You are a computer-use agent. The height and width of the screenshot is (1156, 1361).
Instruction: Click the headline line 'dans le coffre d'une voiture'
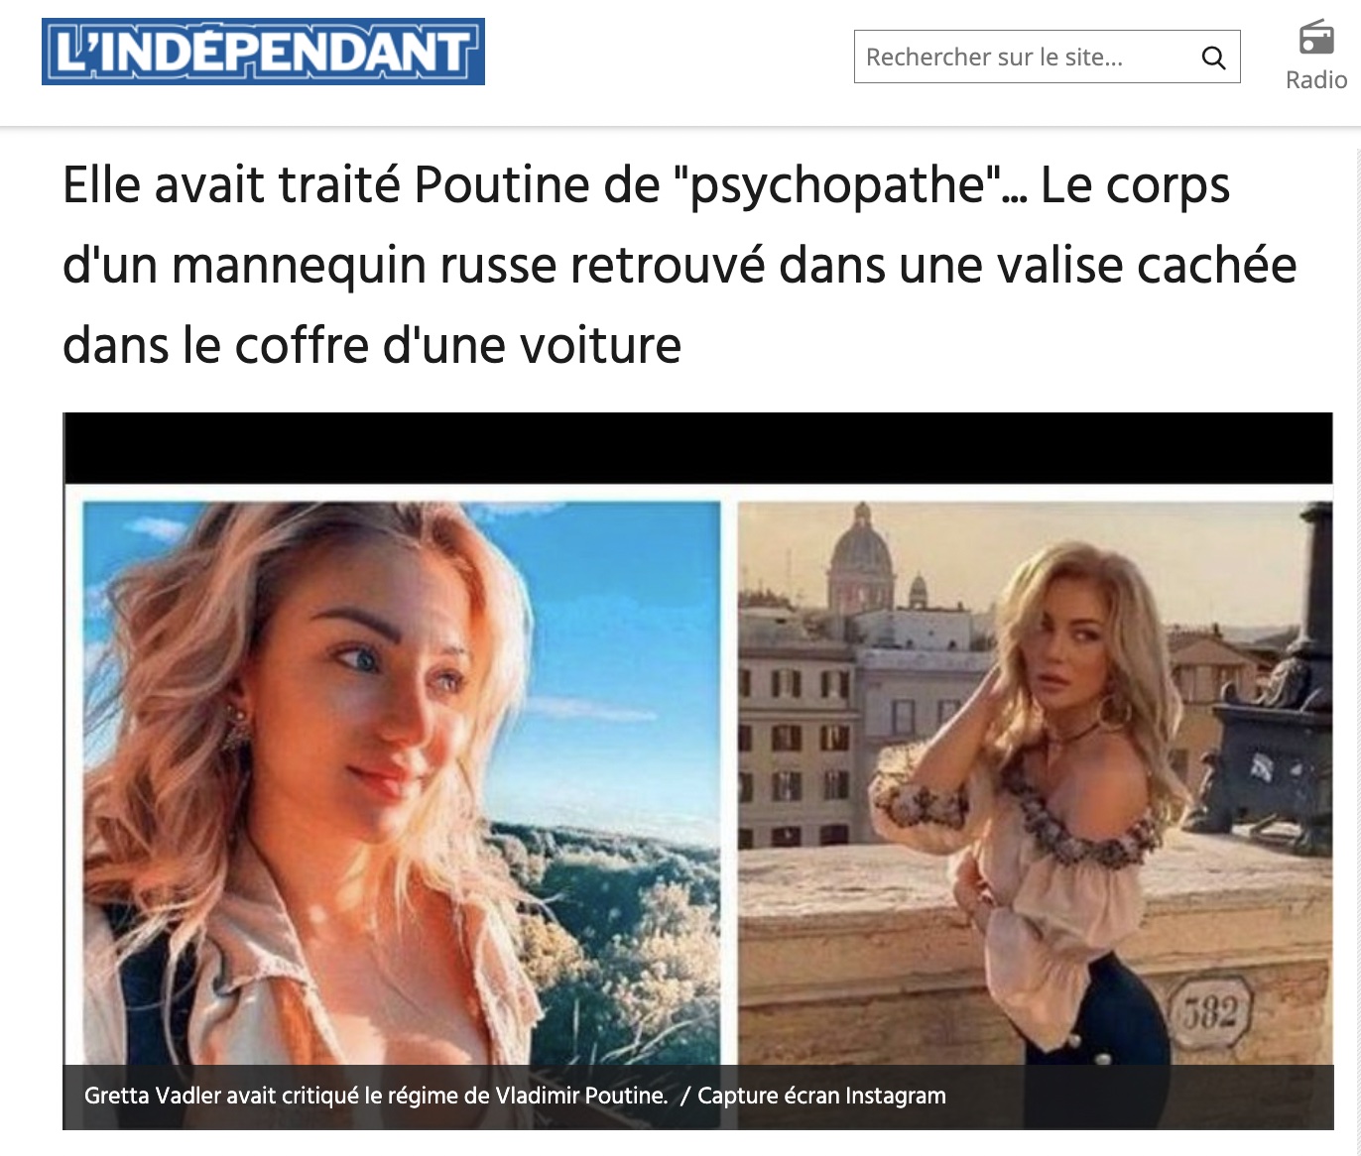[372, 345]
